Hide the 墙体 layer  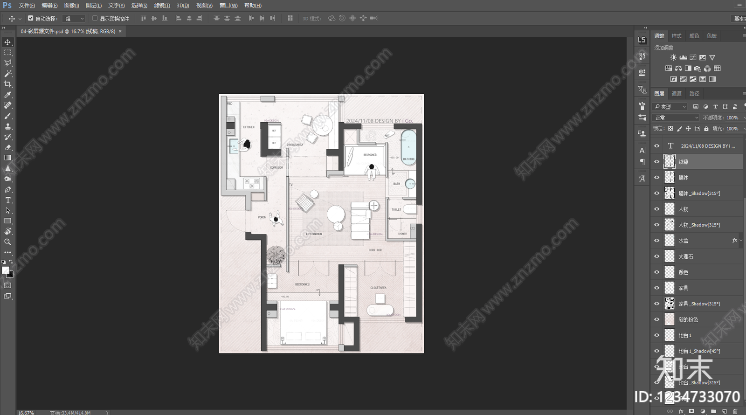(x=656, y=178)
